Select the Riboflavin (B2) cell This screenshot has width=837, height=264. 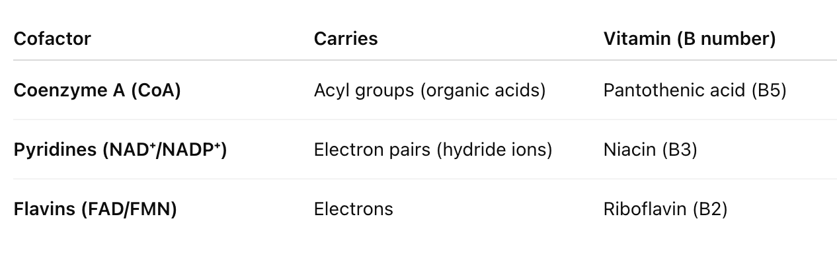coord(666,209)
